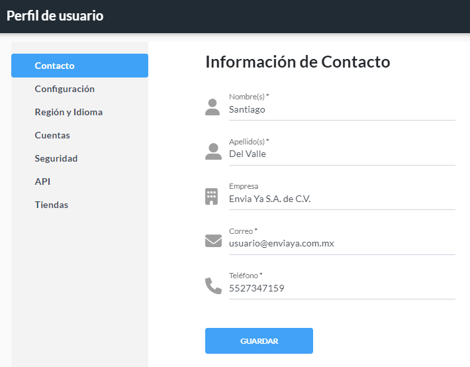Click the Teléfono field with 5527347159
The image size is (470, 367).
click(342, 288)
